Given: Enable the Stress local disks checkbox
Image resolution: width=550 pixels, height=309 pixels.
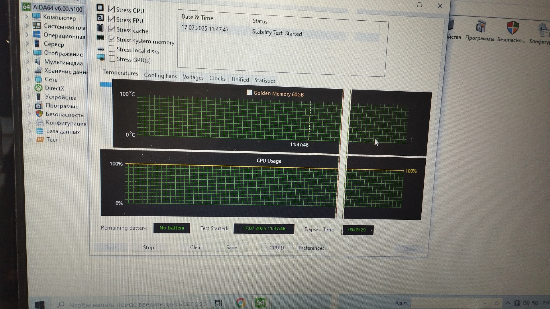Looking at the screenshot, I should click(x=112, y=49).
